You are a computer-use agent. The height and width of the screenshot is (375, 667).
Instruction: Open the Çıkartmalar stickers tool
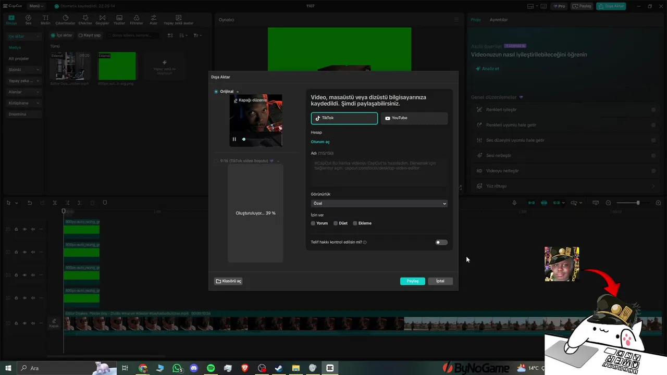tap(65, 20)
